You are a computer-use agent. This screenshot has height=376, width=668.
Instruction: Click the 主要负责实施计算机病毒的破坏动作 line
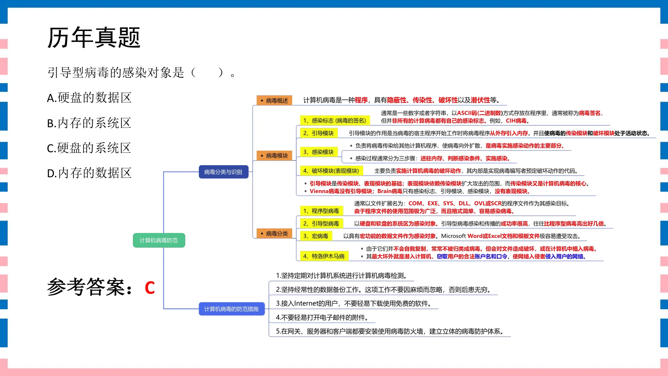click(x=476, y=171)
